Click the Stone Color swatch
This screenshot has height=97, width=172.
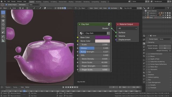[x=102, y=41]
